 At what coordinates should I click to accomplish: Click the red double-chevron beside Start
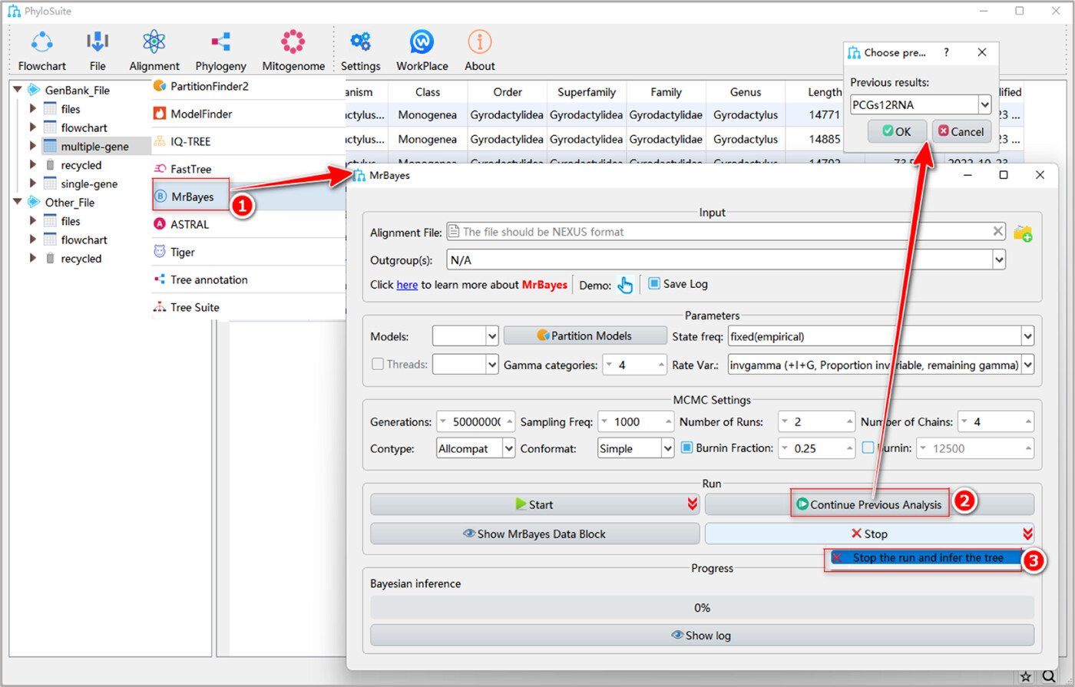(x=692, y=504)
